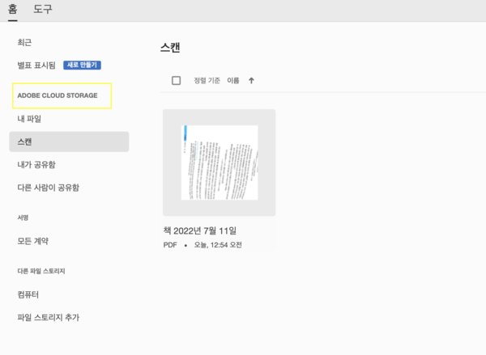Open the 최근 files list
Screen dimensions: 486x355
24,41
